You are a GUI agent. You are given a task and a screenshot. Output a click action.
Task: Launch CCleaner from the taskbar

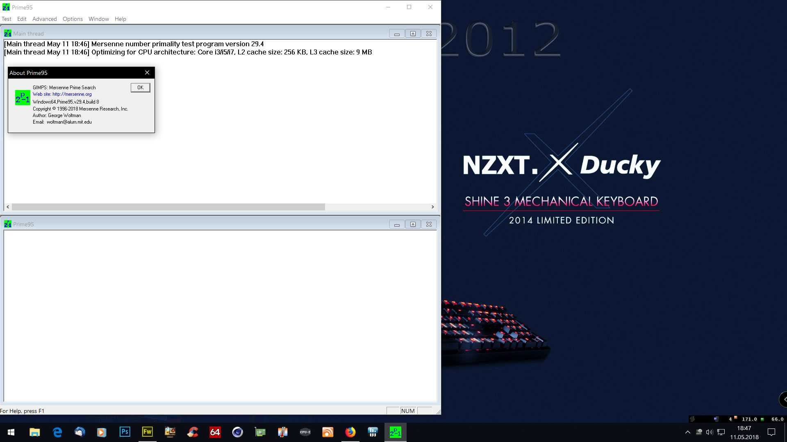193,432
